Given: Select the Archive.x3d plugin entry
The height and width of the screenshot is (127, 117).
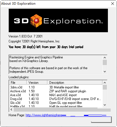Looking at the screenshot, I should [18, 91].
